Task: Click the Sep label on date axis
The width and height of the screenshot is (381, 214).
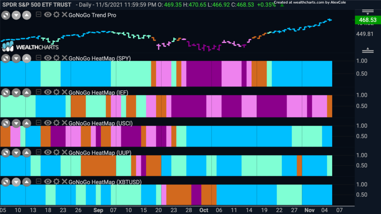Action: pos(98,210)
